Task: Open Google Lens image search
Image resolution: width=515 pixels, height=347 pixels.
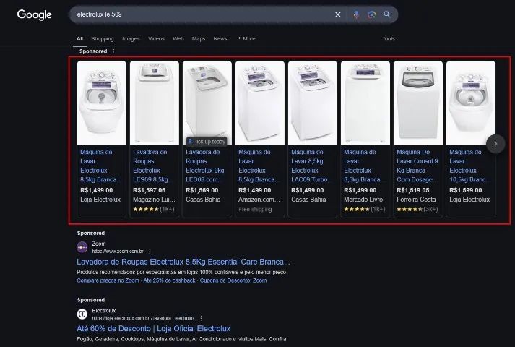Action: click(371, 14)
